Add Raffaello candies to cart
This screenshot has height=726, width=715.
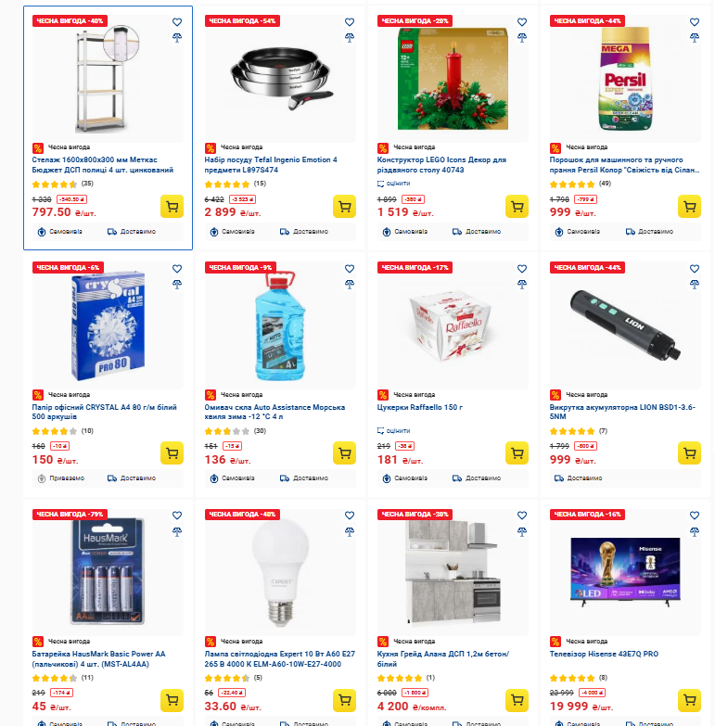(x=517, y=453)
